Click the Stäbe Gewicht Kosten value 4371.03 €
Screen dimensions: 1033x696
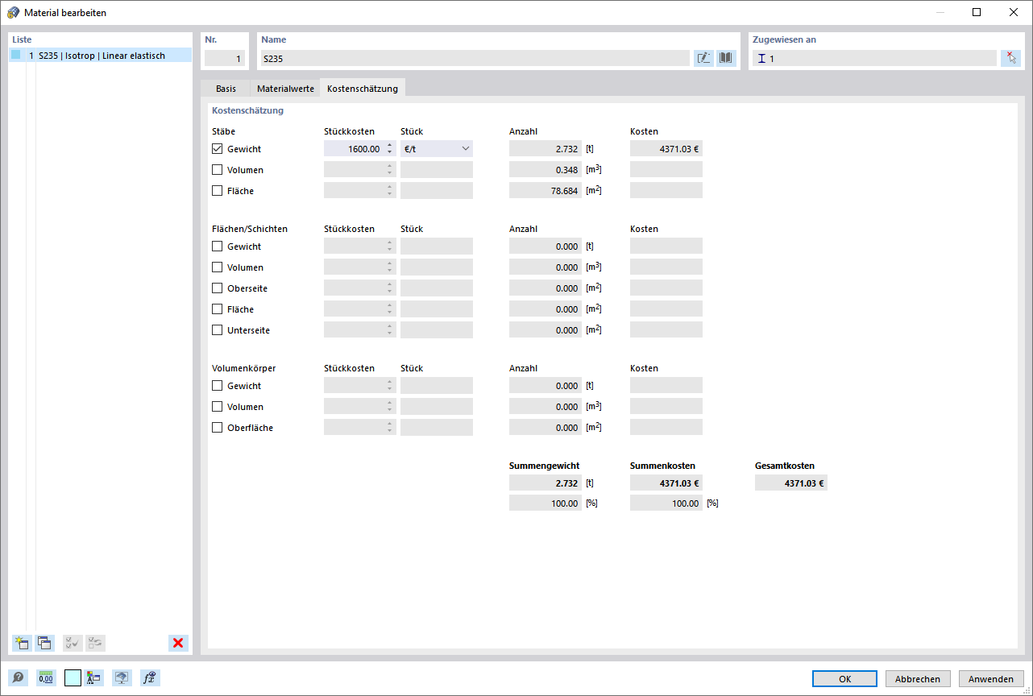[666, 149]
